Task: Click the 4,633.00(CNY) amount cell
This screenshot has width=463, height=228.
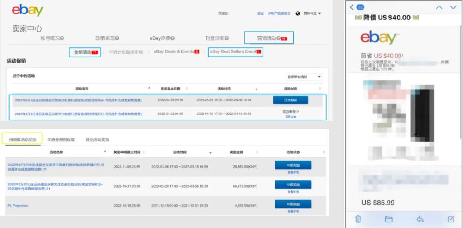Action: click(245, 206)
